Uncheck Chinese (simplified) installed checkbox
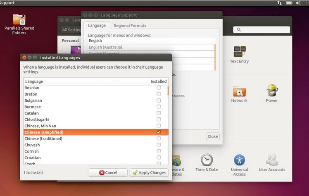This screenshot has height=196, width=309. pos(159,132)
